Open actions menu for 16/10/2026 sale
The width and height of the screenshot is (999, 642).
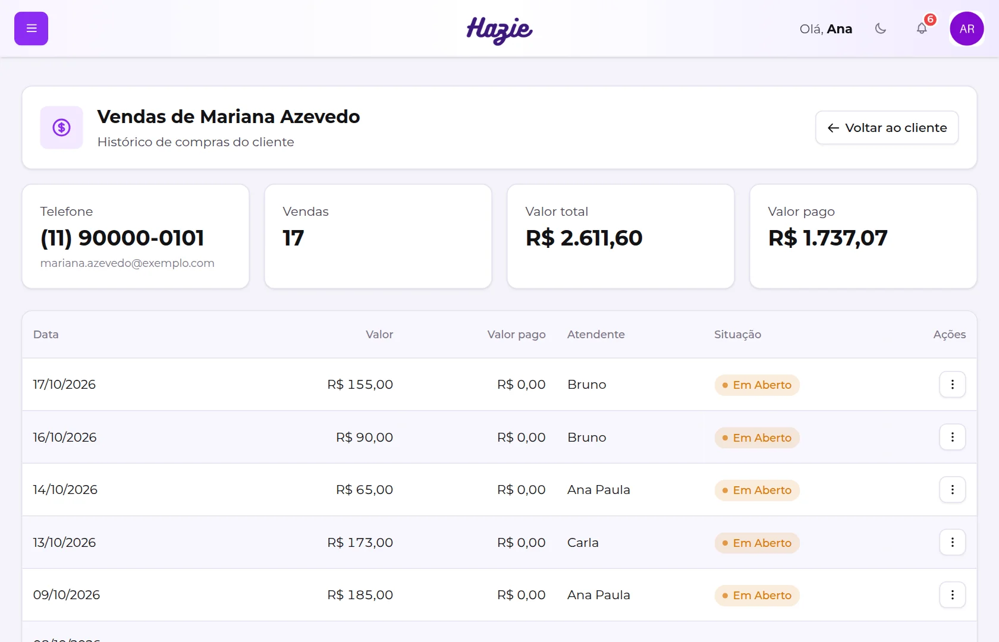click(x=953, y=438)
